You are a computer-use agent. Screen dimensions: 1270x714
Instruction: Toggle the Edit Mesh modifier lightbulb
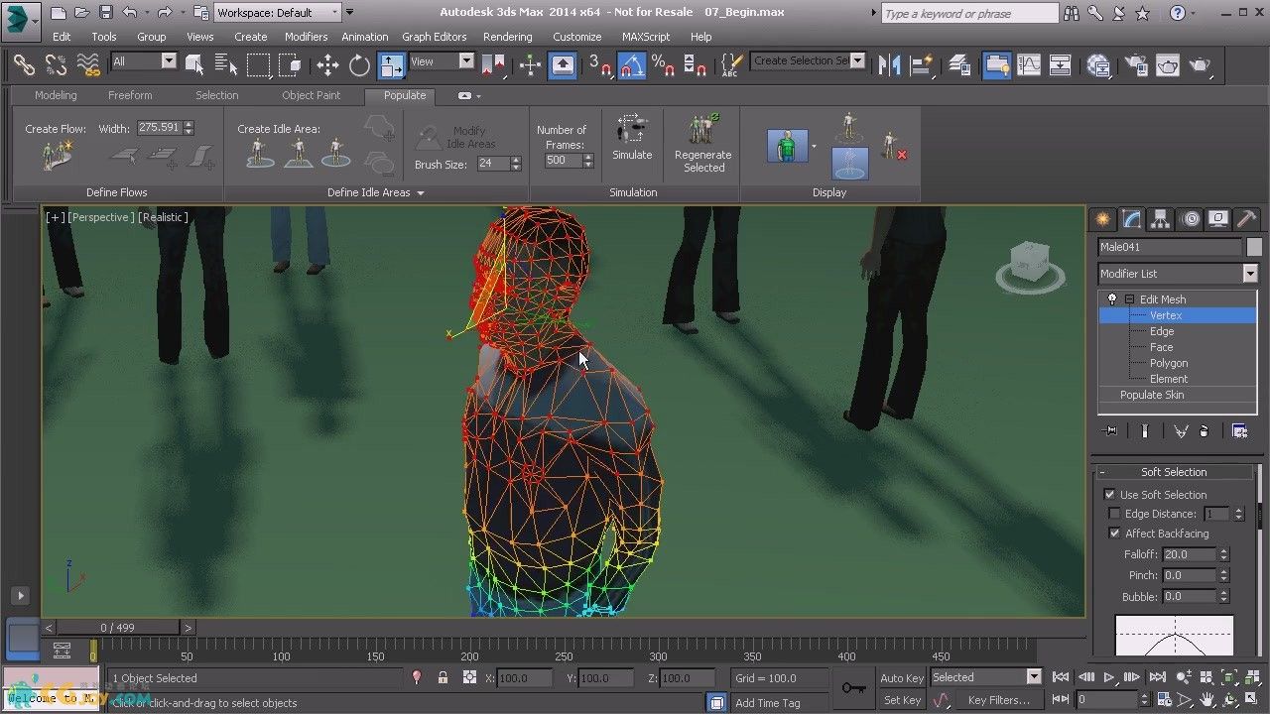(x=1111, y=298)
